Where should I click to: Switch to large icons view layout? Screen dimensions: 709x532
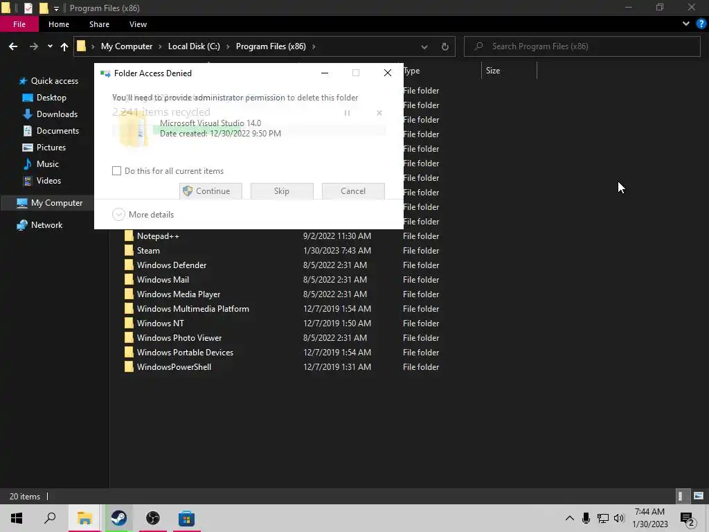(699, 496)
